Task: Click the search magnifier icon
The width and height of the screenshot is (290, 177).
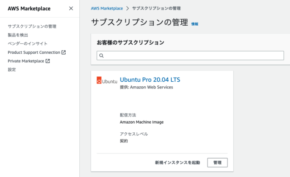Action: coord(101,56)
